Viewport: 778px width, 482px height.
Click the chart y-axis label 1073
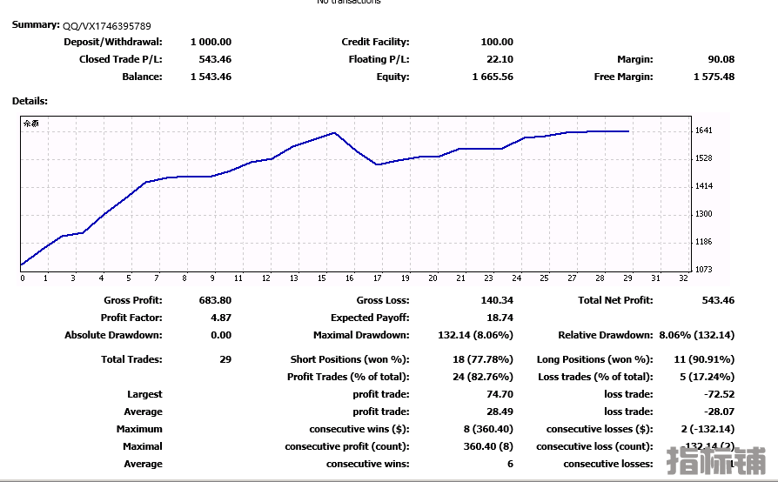(703, 269)
